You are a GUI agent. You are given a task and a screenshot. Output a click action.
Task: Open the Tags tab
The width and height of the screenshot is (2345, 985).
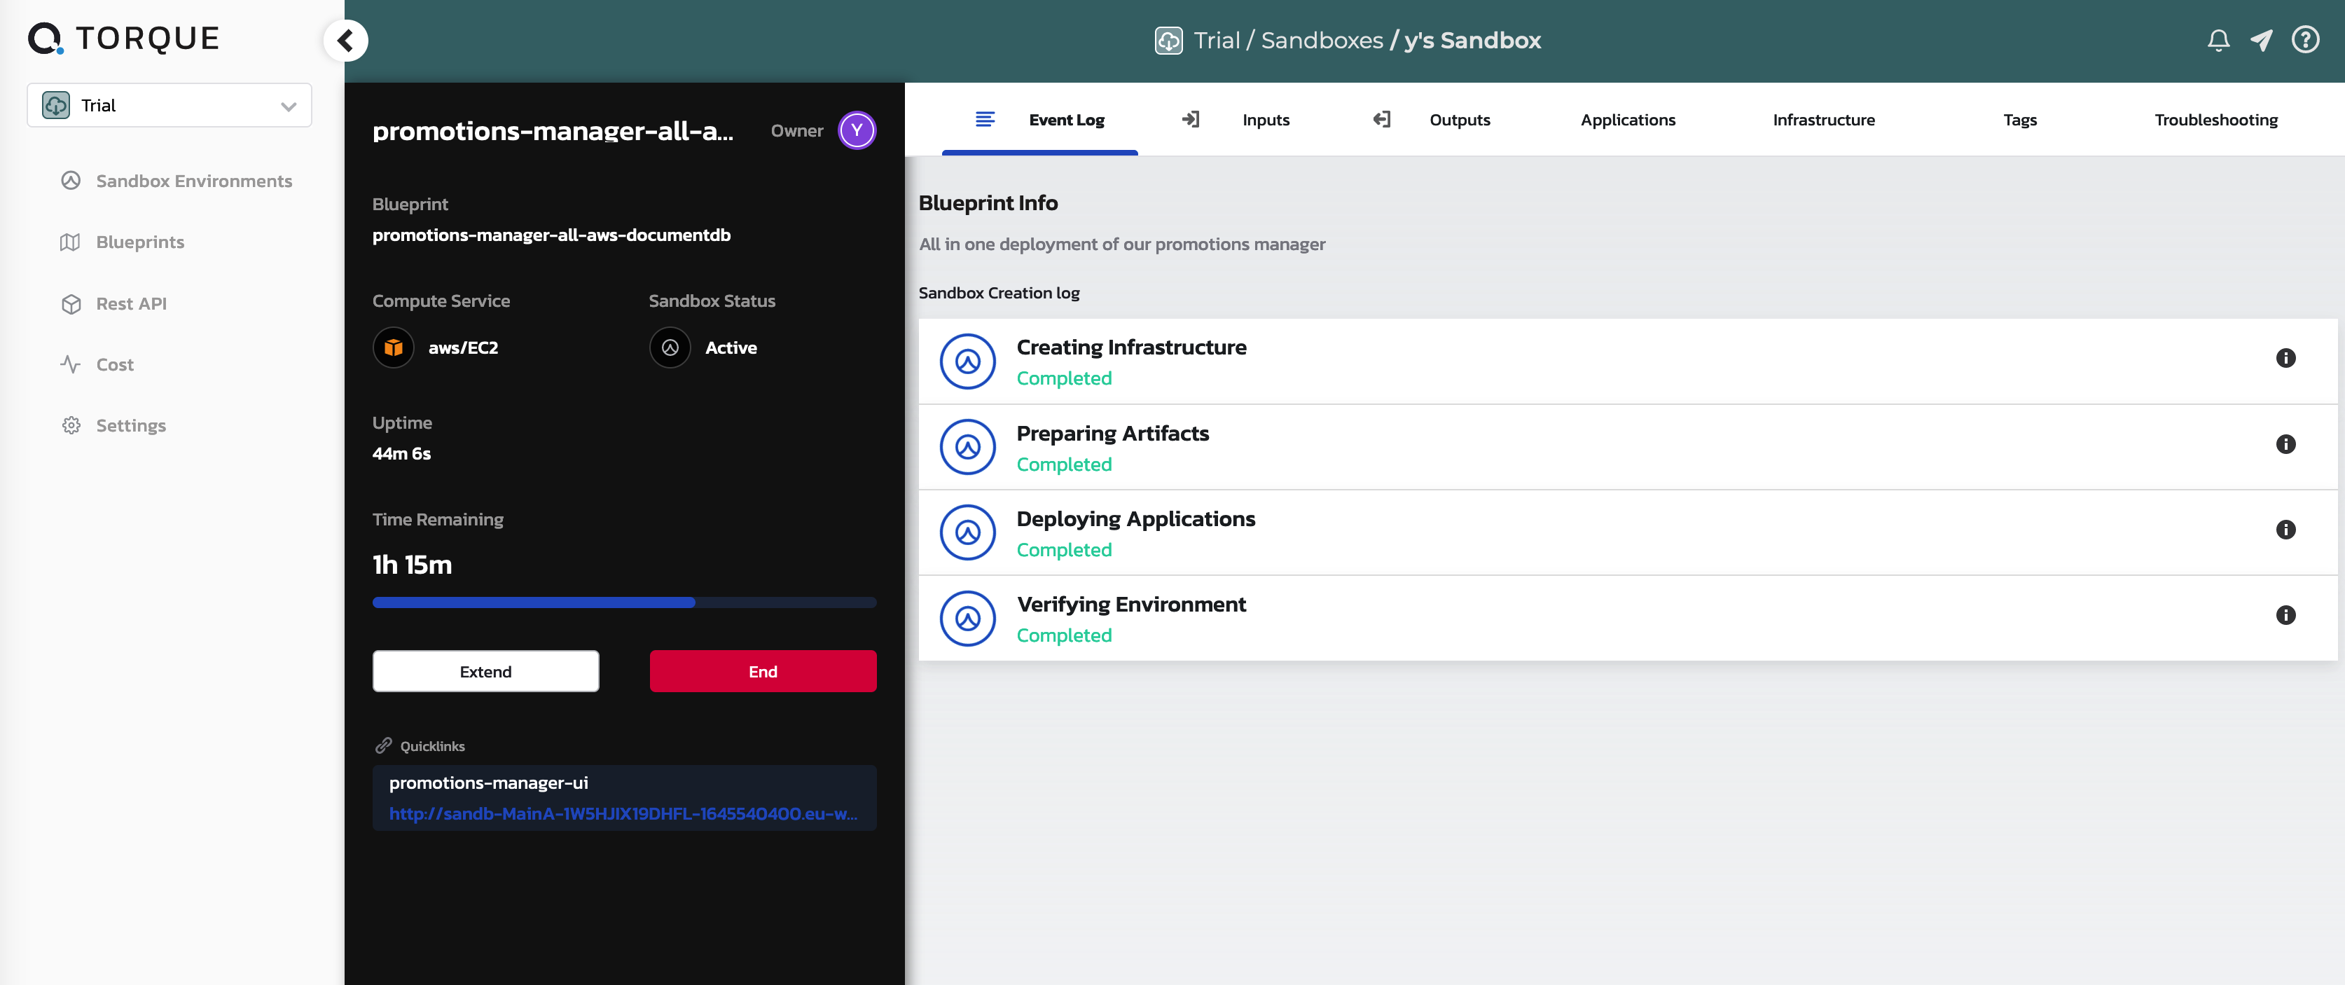(x=2019, y=119)
